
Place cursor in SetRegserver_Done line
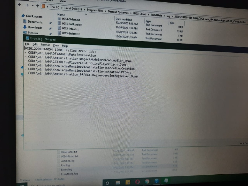tap(83, 74)
